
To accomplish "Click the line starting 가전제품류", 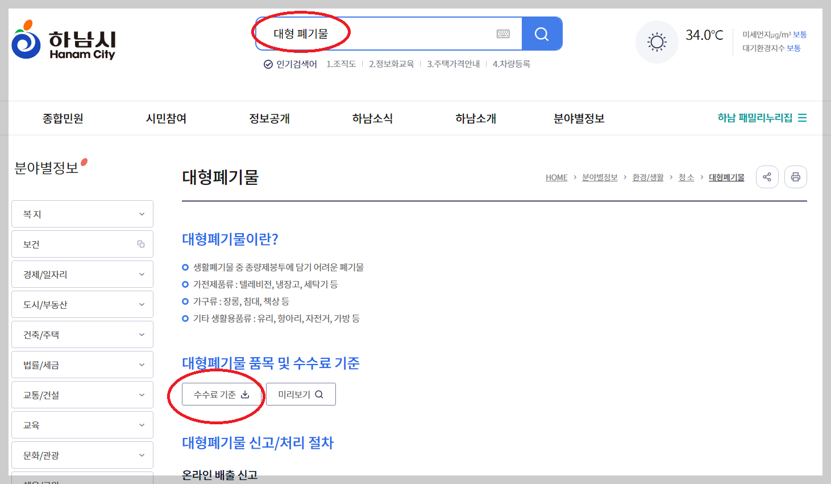I will coord(265,284).
